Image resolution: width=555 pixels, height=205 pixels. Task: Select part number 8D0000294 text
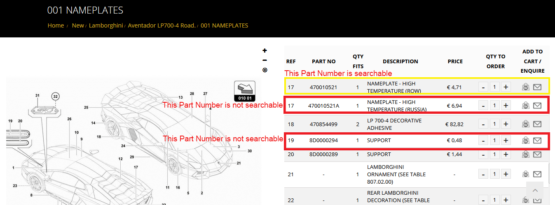[x=324, y=141]
